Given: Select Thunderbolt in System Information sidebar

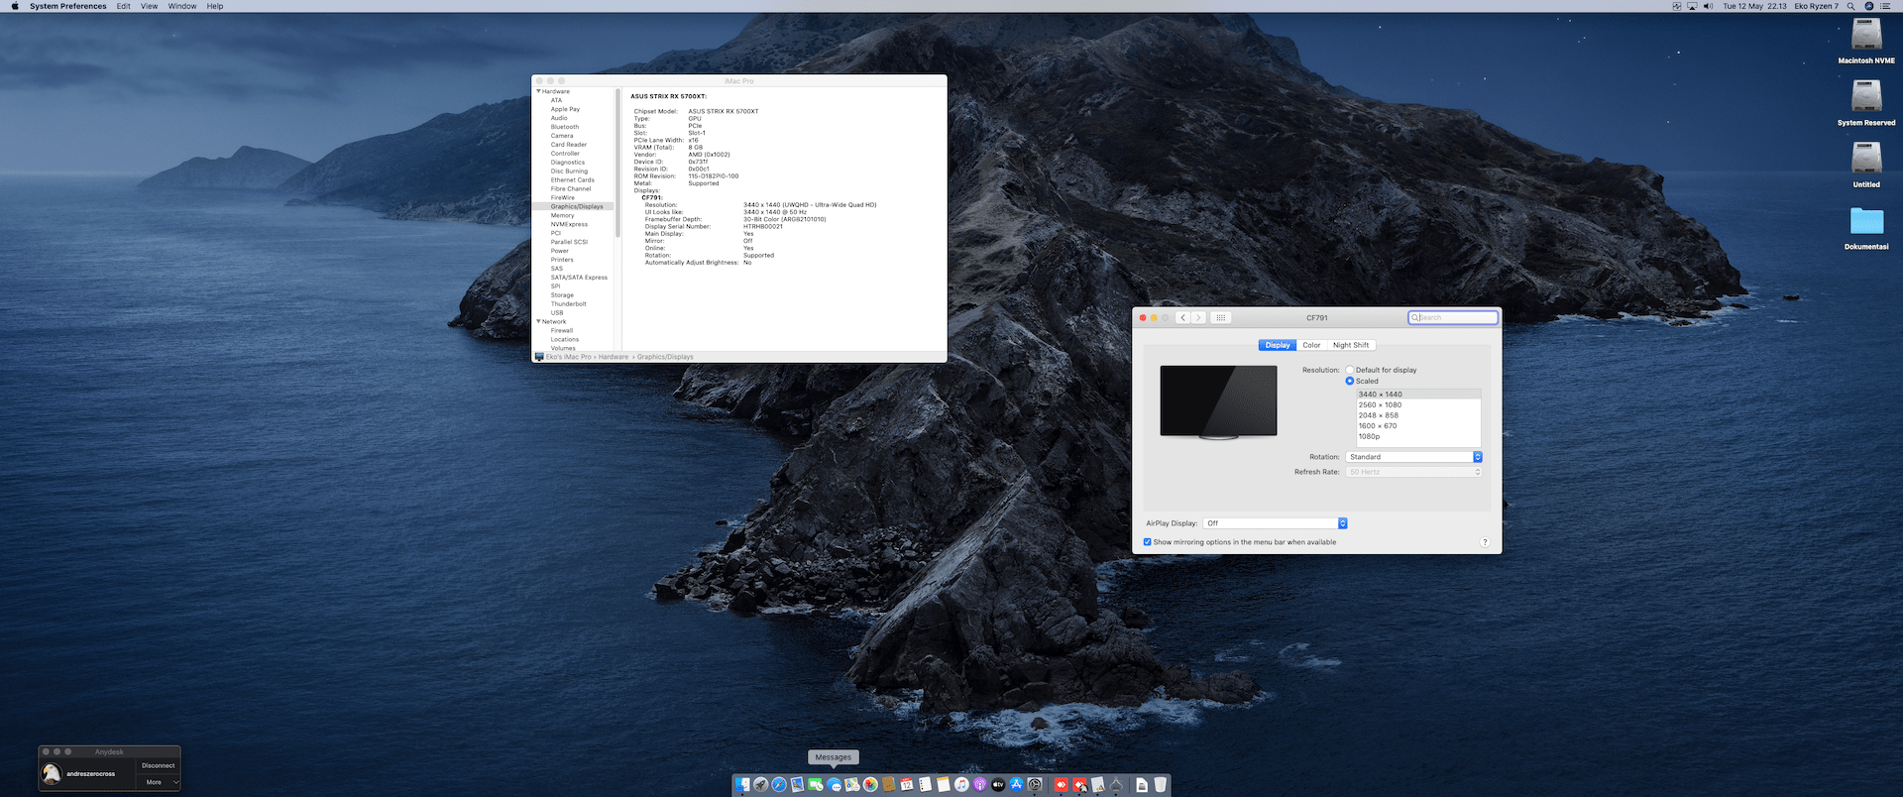Looking at the screenshot, I should (569, 304).
